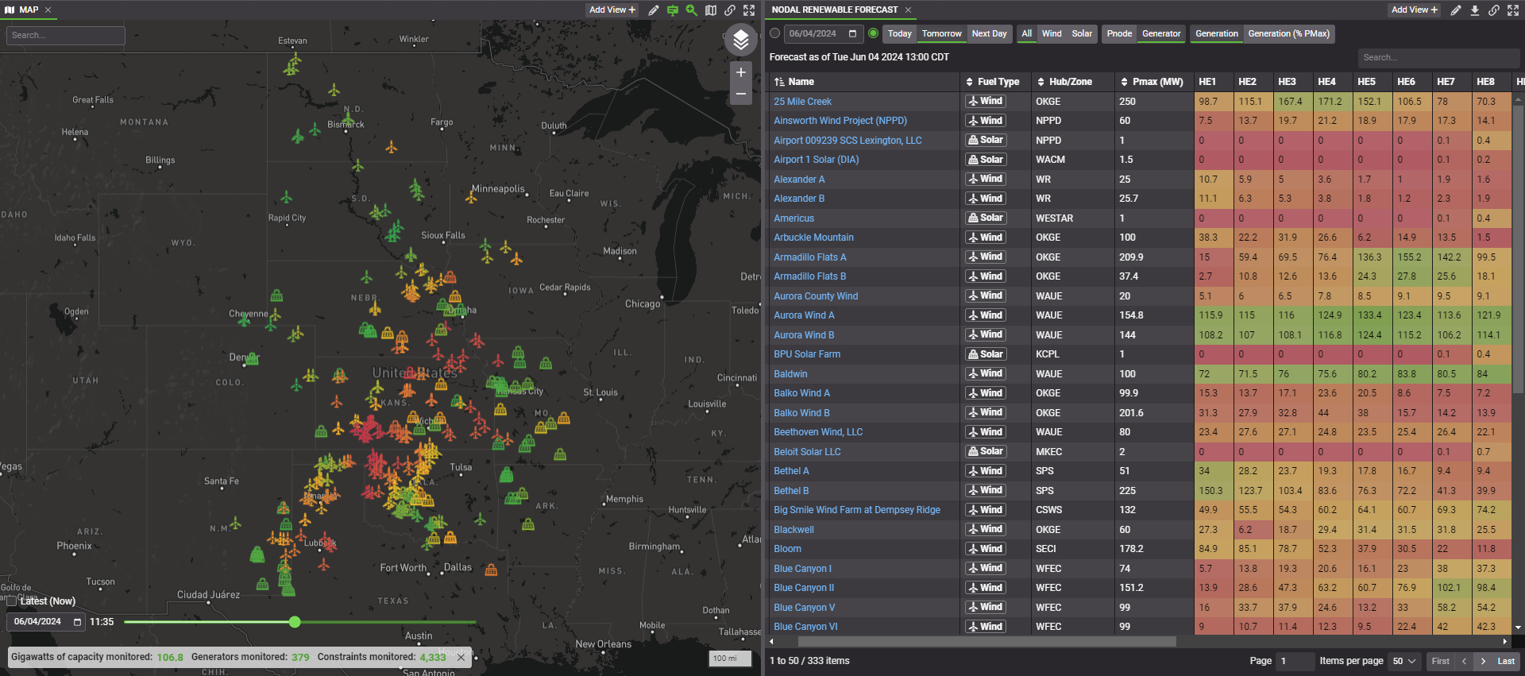Open the forecast date picker calendar
Viewport: 1525px width, 676px height.
click(853, 33)
